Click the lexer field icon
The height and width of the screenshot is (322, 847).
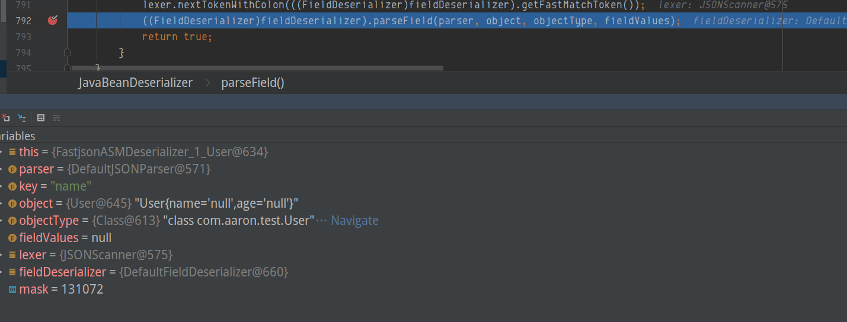click(12, 255)
